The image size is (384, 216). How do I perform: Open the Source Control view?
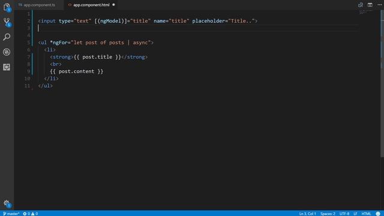(x=7, y=22)
